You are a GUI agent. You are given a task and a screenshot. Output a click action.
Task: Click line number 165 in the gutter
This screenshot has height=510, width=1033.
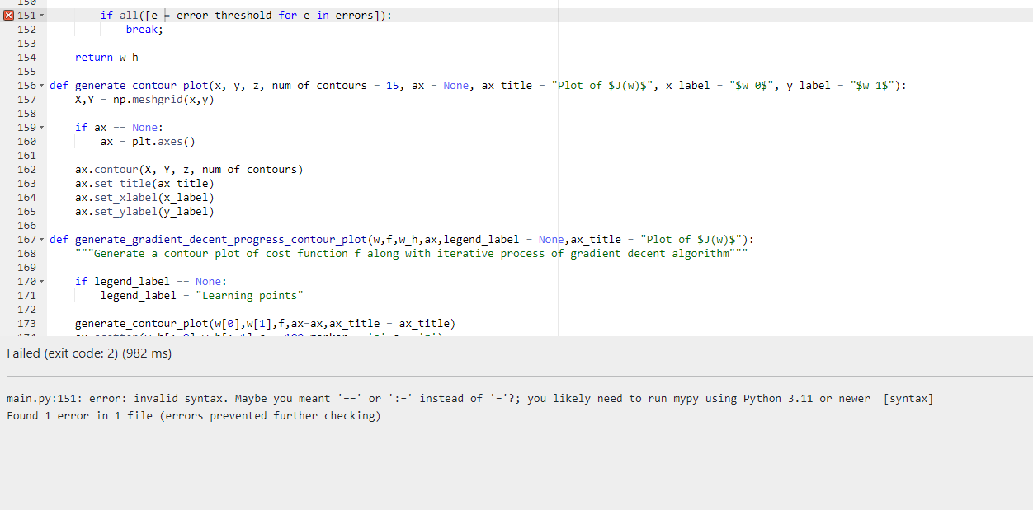pos(26,212)
